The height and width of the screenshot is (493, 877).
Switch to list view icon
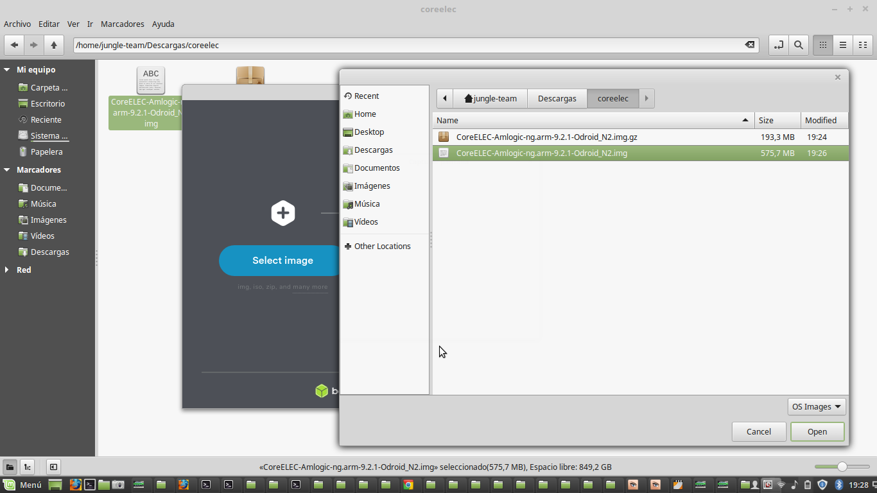pos(842,45)
